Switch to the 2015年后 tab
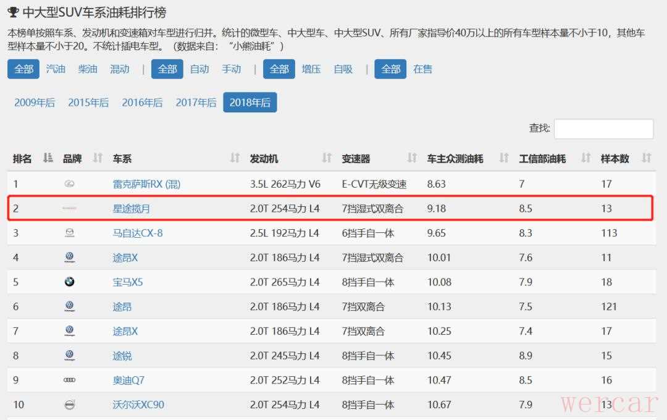Viewport: 667px width, 420px height. pyautogui.click(x=88, y=103)
